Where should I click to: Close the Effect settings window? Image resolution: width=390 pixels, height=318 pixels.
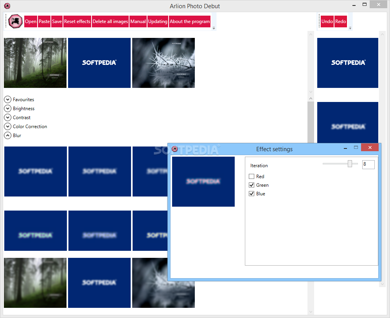pyautogui.click(x=370, y=148)
